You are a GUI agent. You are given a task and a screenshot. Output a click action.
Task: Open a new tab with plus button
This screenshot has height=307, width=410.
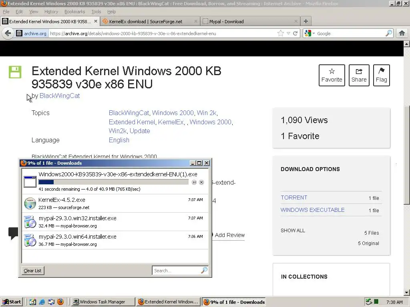point(305,21)
